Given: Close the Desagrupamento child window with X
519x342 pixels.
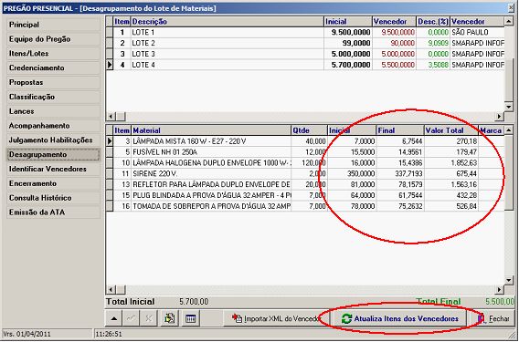Looking at the screenshot, I should click(x=512, y=8).
